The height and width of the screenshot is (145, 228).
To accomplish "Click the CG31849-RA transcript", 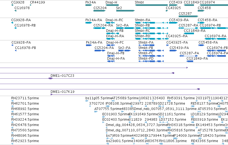I will 189,33.
